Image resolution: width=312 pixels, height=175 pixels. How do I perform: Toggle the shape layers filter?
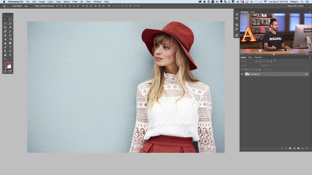pyautogui.click(x=268, y=61)
